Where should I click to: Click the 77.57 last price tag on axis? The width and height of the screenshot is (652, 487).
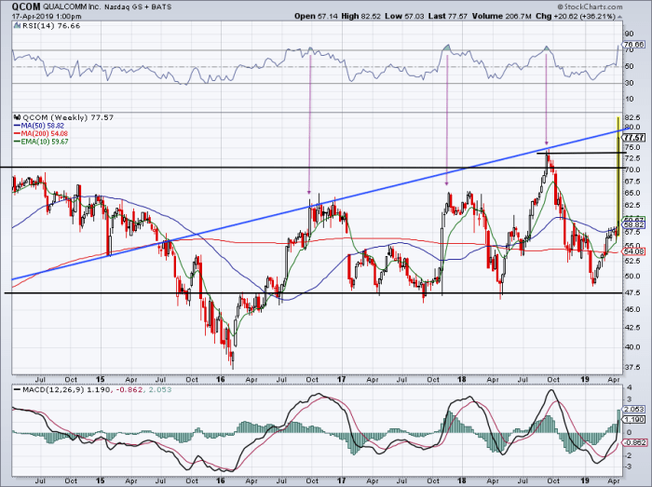point(634,136)
